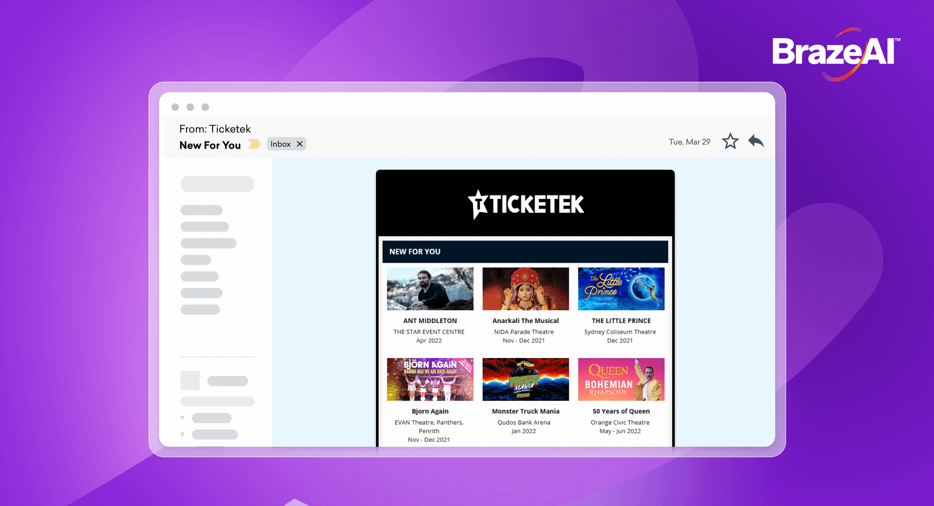Click the gray sidebar compose placeholder
This screenshot has width=934, height=506.
point(217,184)
